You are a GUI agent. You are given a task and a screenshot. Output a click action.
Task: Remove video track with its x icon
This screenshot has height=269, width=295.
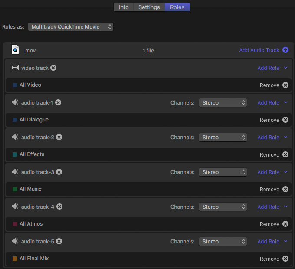click(x=53, y=68)
